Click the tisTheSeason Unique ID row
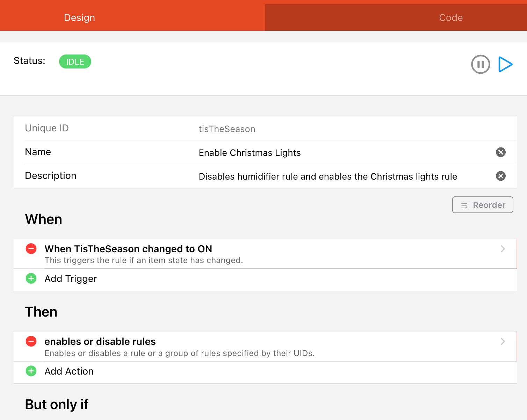This screenshot has width=527, height=420. click(x=227, y=129)
